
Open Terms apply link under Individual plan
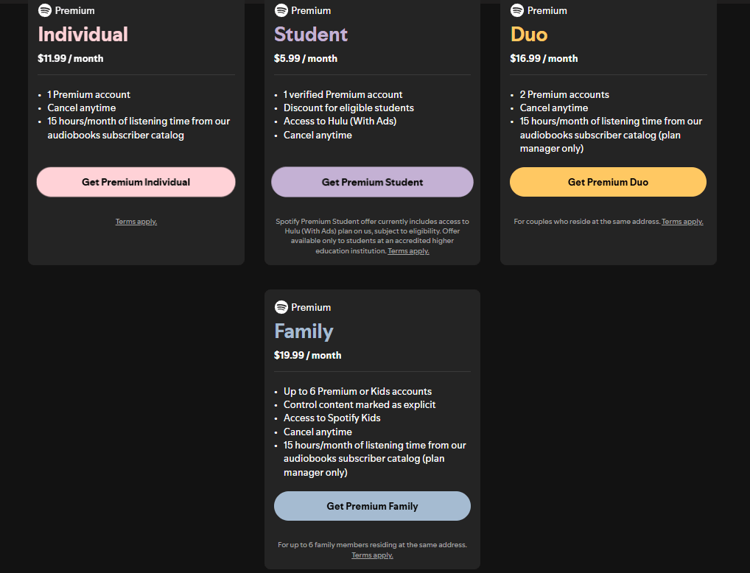[136, 222]
